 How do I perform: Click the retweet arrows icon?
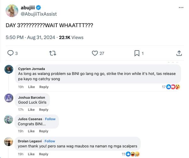(x=53, y=53)
